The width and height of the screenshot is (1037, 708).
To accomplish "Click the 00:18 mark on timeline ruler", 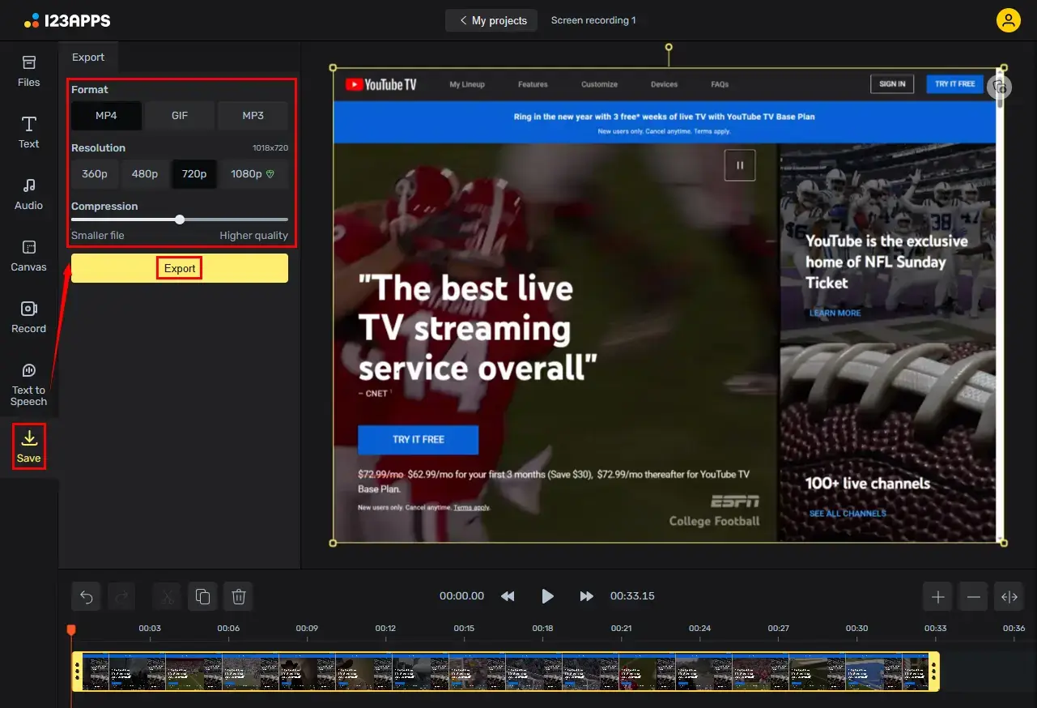I will pos(542,628).
